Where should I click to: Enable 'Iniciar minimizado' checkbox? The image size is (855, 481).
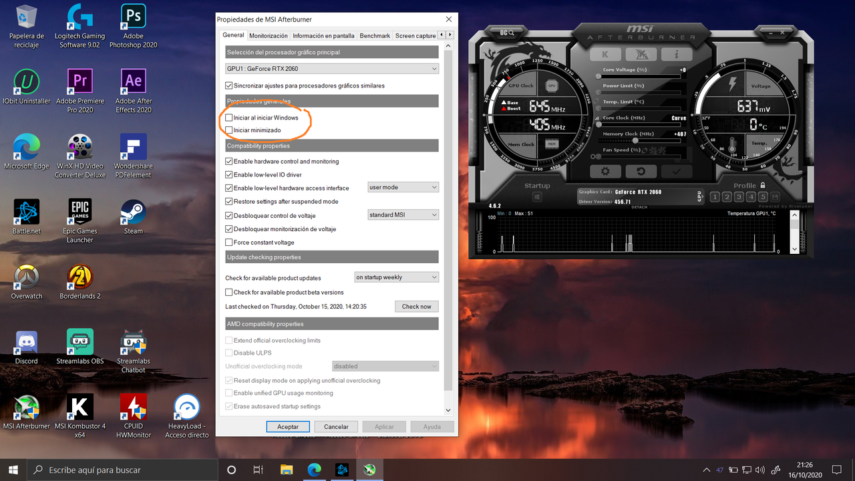point(229,130)
